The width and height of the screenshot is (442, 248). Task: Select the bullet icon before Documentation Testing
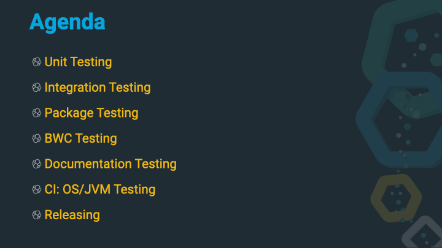coord(37,164)
